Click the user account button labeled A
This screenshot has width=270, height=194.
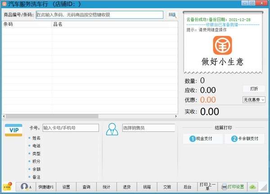click(x=26, y=187)
